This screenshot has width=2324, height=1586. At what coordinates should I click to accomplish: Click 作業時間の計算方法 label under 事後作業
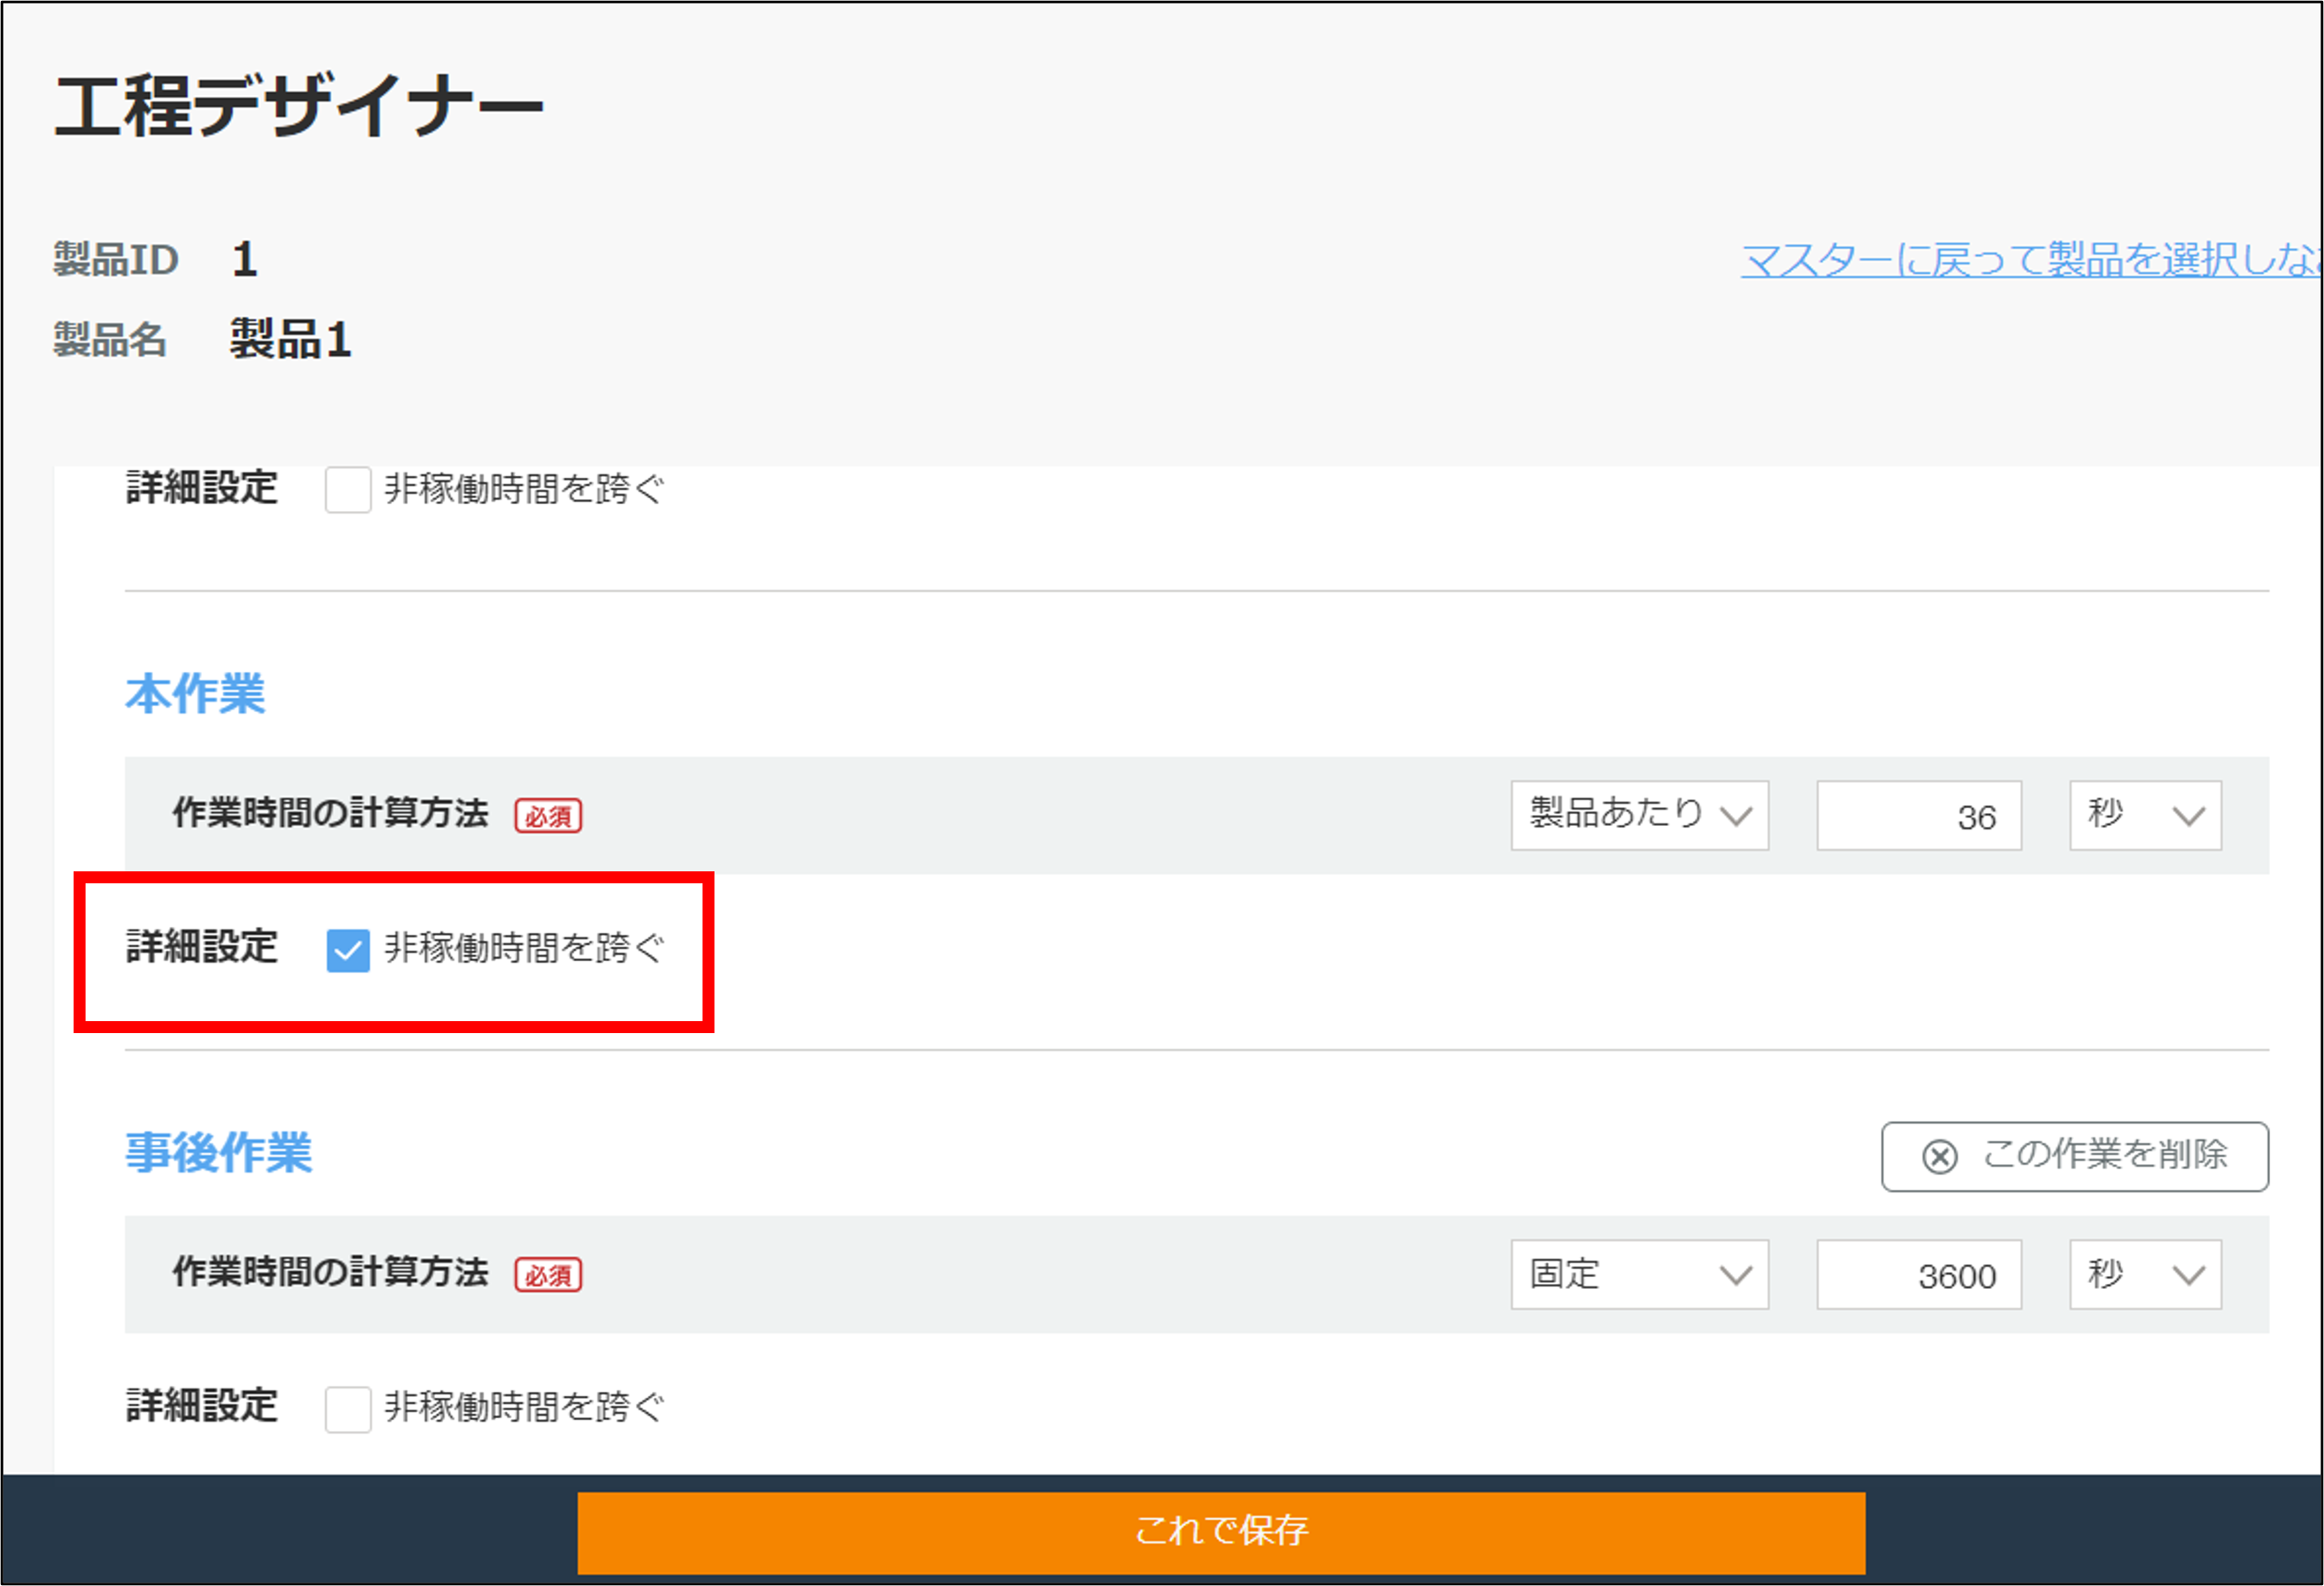click(330, 1272)
